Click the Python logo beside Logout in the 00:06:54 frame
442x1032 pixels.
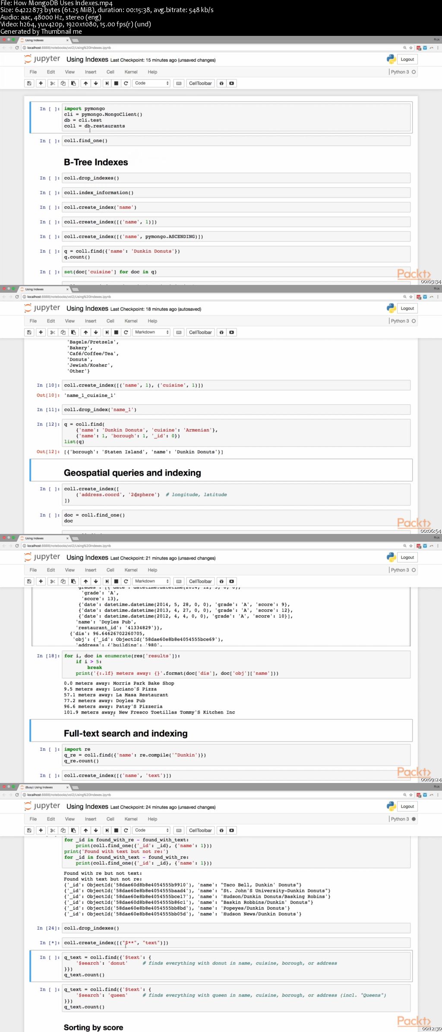tap(391, 308)
